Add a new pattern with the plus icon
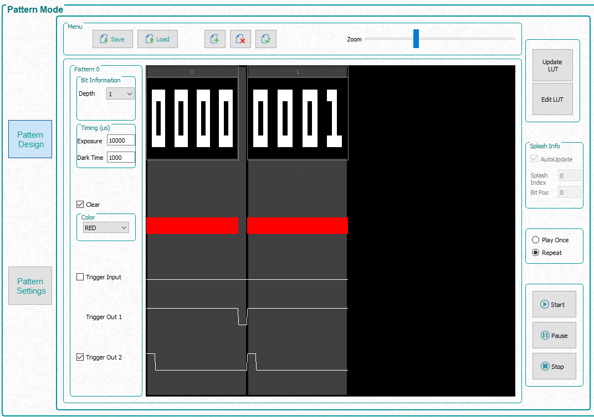This screenshot has height=417, width=594. 215,39
